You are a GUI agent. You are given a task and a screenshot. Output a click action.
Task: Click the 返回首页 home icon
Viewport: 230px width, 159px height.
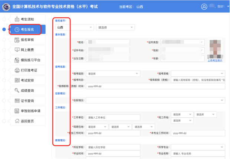click(17, 121)
